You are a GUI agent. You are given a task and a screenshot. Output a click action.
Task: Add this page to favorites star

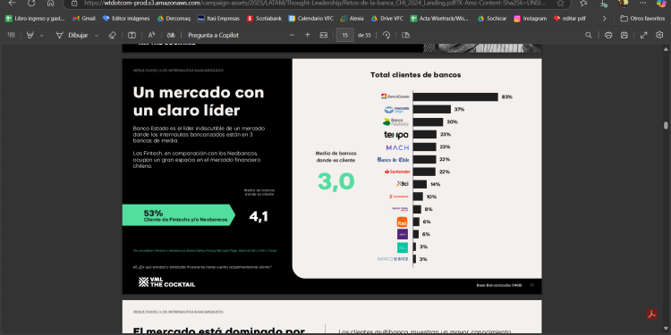pos(560,3)
